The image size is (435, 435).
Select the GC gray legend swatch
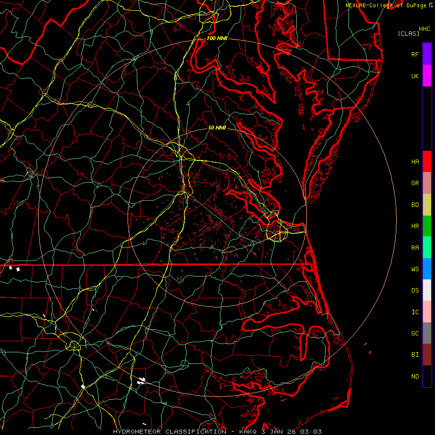click(x=427, y=333)
